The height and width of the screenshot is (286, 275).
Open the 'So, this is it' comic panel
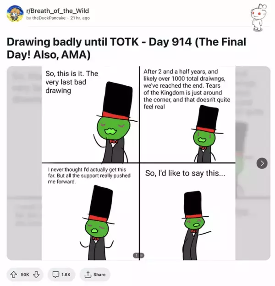point(90,114)
